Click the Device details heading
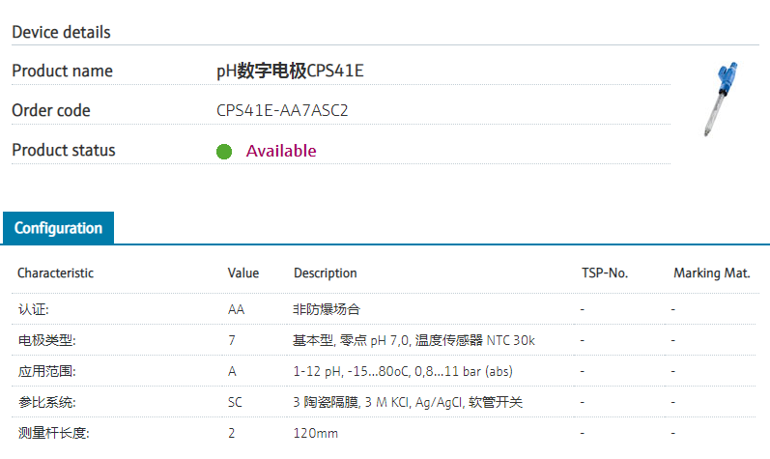Viewport: 770px width, 459px height. (x=61, y=32)
